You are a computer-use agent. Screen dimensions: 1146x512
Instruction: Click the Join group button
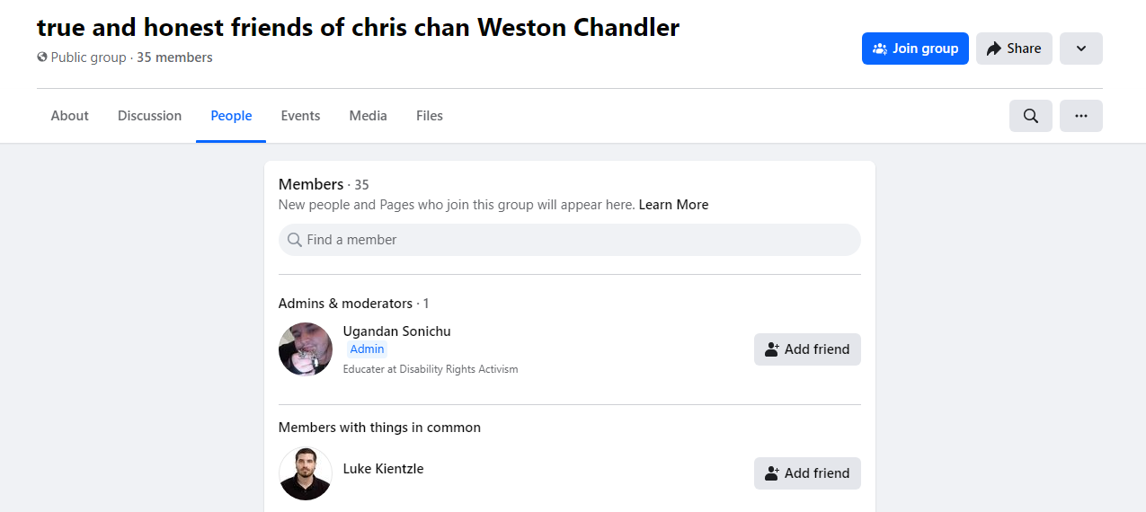915,49
